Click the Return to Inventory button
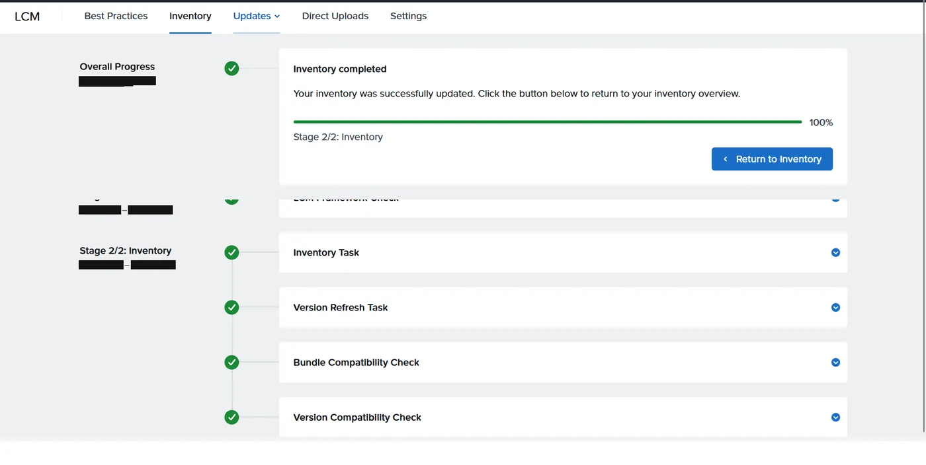Viewport: 926px width, 465px height. pos(772,159)
